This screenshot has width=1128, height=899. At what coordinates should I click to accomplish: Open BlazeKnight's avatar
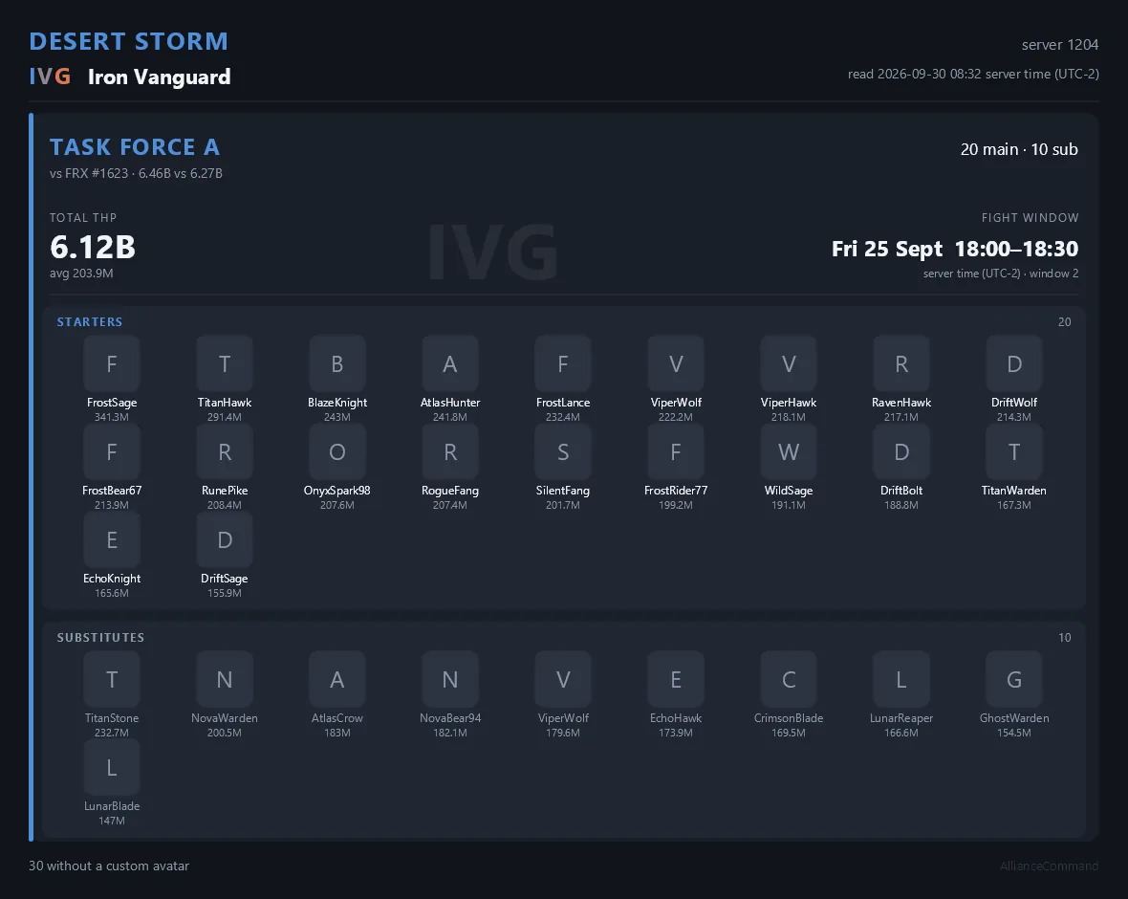click(337, 363)
